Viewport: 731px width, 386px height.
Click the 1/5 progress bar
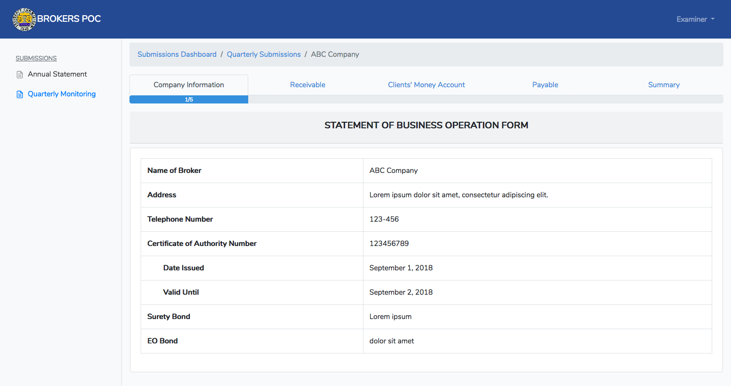click(x=189, y=99)
